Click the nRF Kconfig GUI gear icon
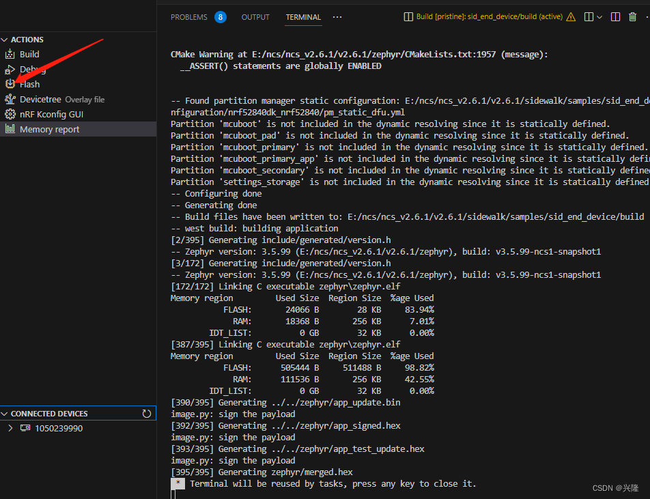The image size is (650, 499). pos(10,115)
